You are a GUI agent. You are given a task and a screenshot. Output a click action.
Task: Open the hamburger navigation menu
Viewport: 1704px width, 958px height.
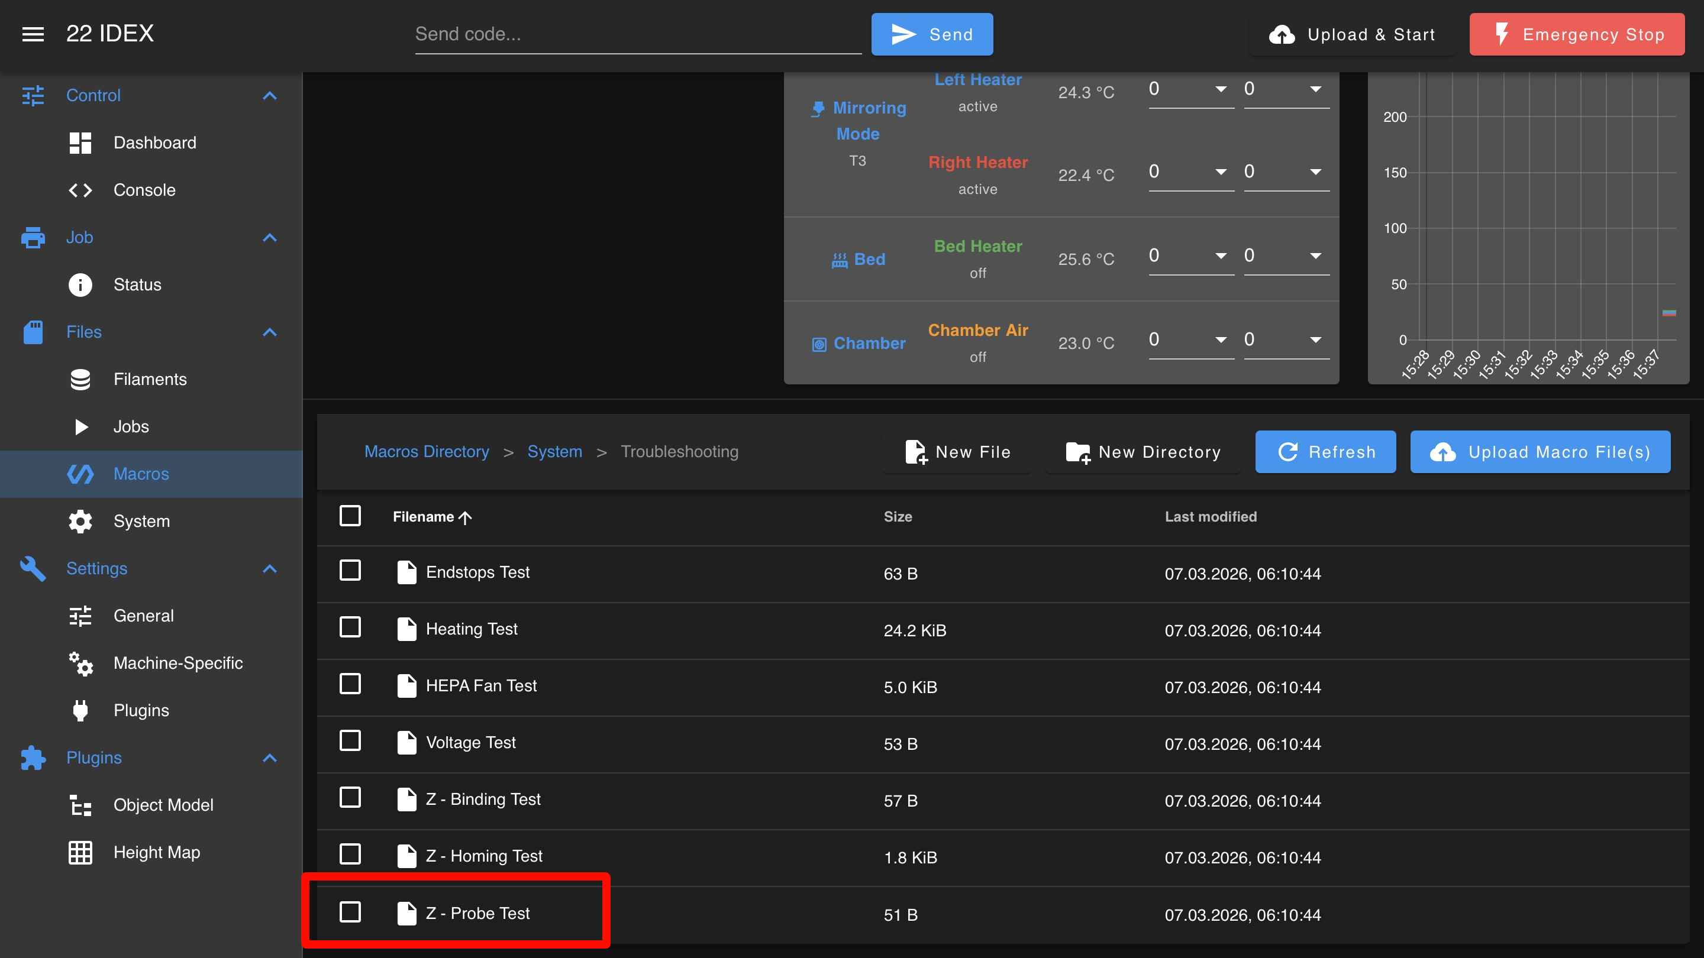pos(33,34)
